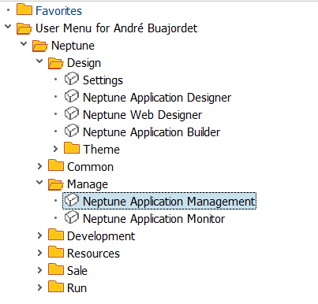Click the open folder icon beside User Menu

[24, 28]
